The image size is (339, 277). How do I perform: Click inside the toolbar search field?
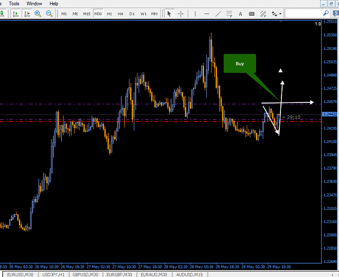[304, 14]
